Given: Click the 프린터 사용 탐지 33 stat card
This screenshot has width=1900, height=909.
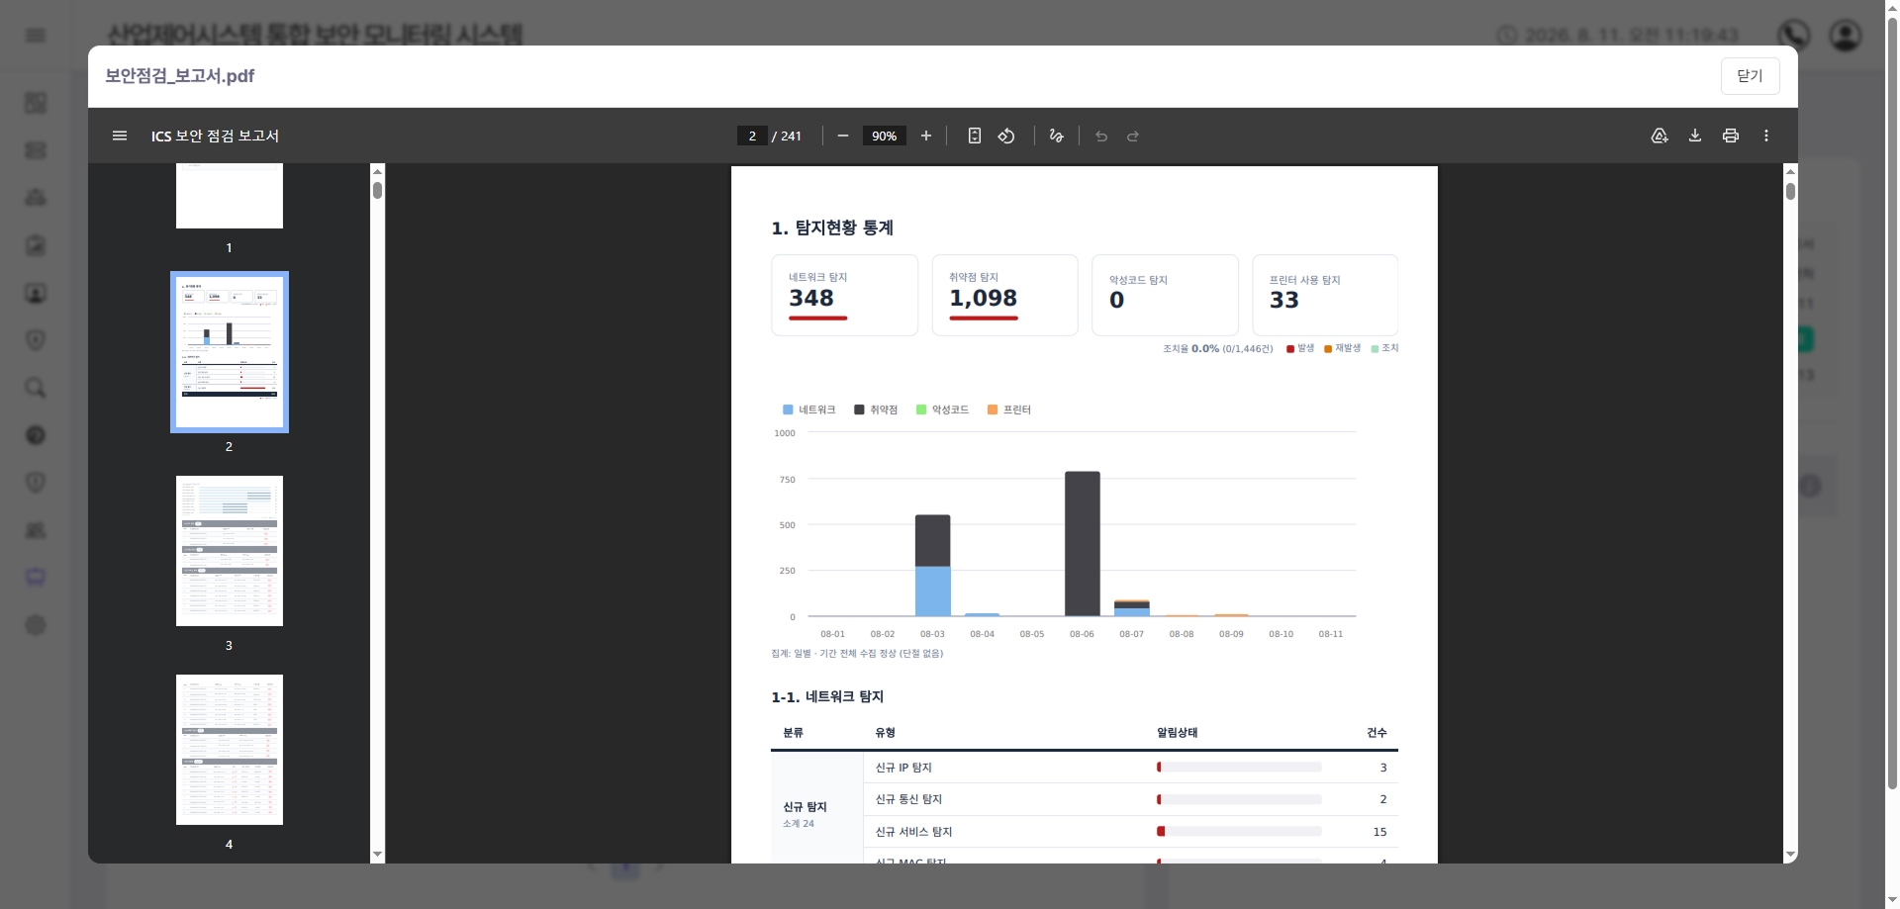Looking at the screenshot, I should pyautogui.click(x=1326, y=295).
